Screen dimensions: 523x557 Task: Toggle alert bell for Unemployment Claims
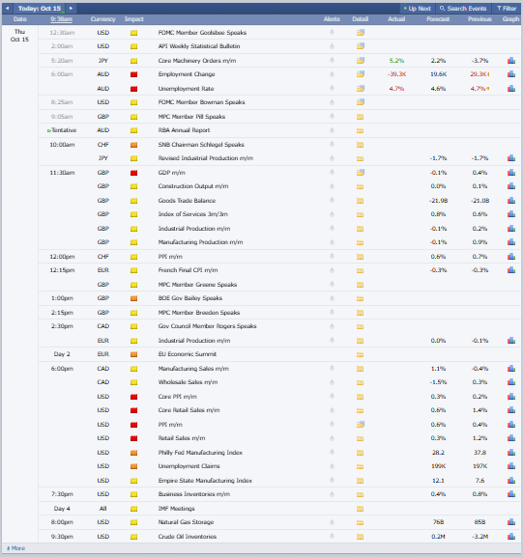332,466
